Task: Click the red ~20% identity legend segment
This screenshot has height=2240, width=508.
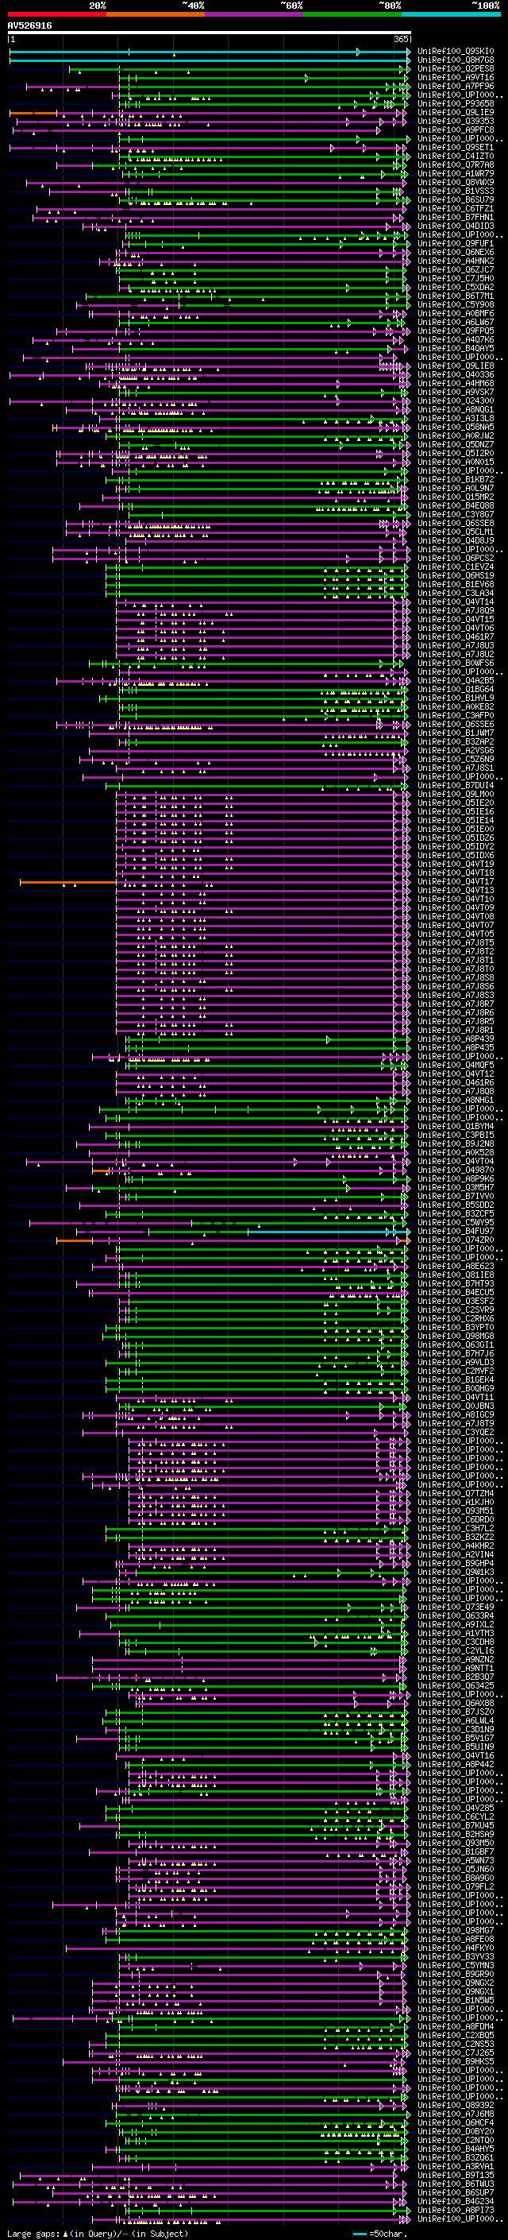Action: [x=56, y=14]
